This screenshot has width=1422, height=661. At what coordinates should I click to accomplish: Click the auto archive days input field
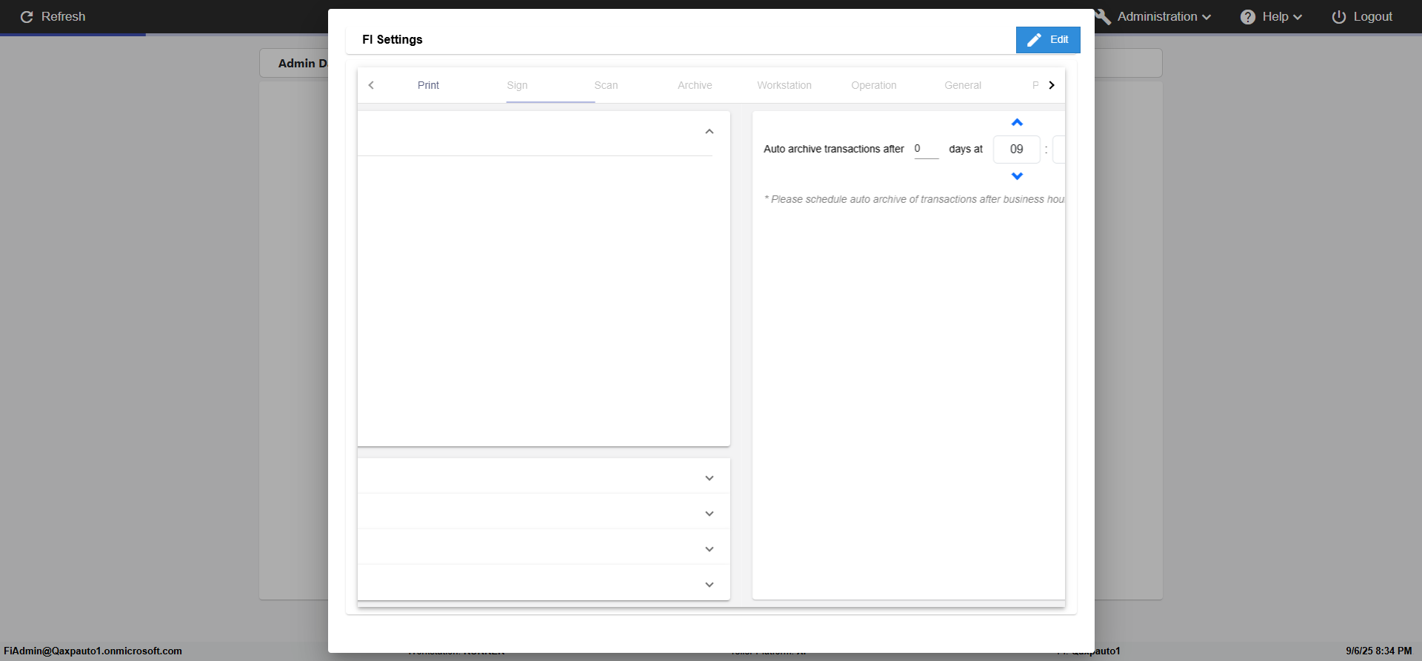pos(926,149)
